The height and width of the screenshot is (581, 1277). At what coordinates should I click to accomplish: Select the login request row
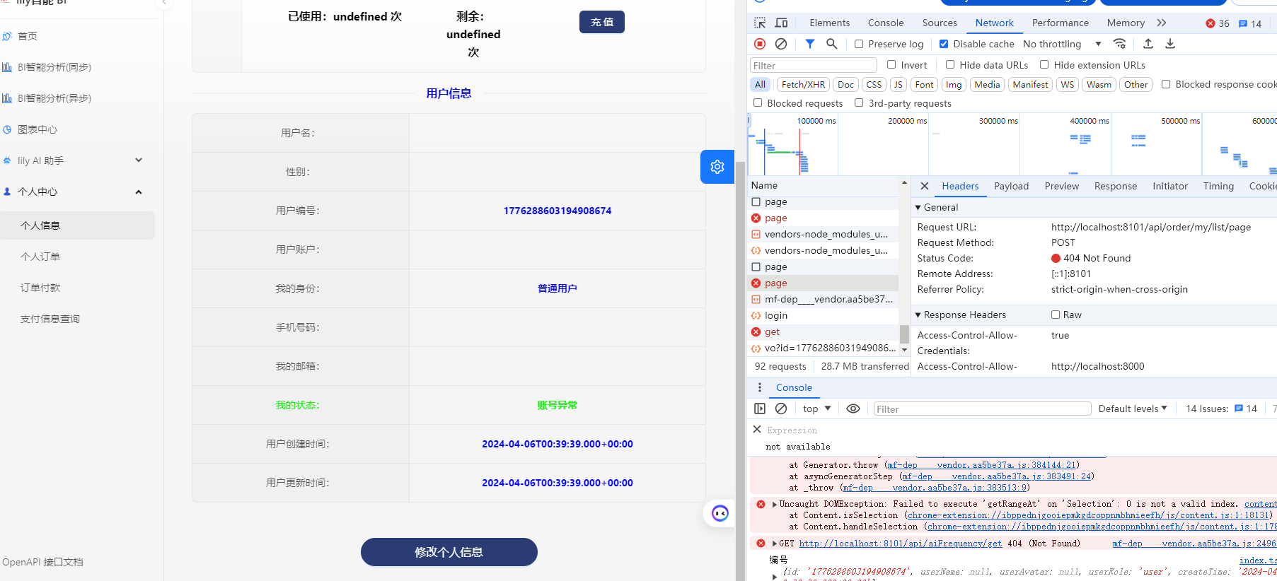point(824,315)
